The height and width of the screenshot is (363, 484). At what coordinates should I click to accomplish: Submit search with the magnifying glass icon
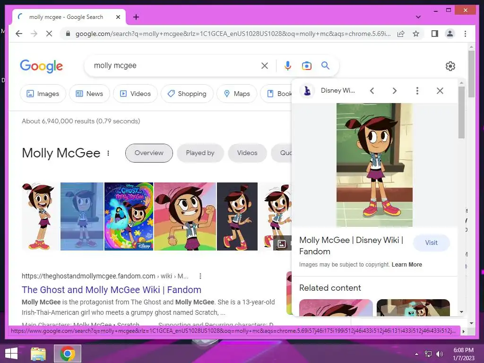325,65
